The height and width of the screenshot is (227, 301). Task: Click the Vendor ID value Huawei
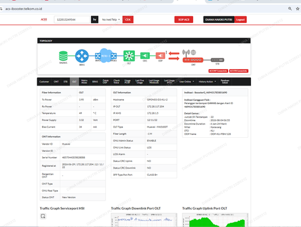[x=66, y=144]
